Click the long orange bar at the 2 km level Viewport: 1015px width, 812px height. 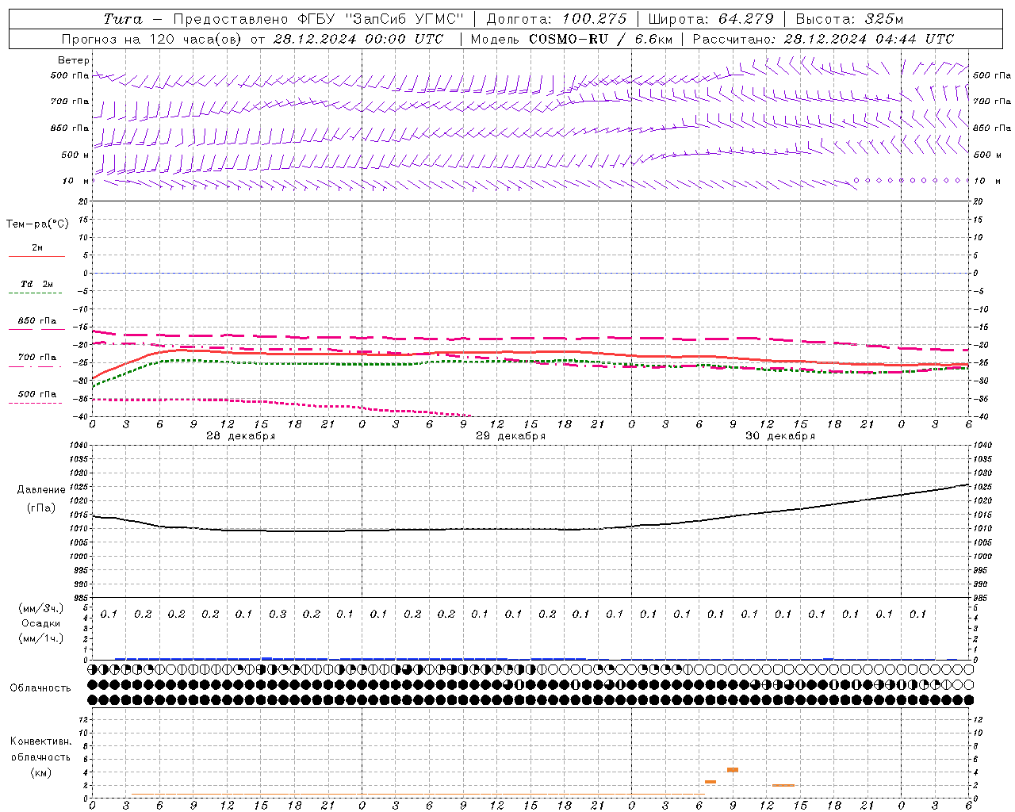tap(783, 785)
